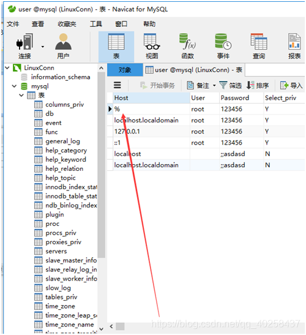The width and height of the screenshot is (306, 335).
Task: Click the information_schema database icon
Action: 24,77
